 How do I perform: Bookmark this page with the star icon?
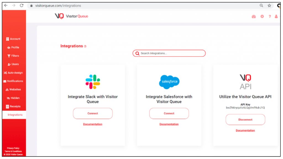click(269, 6)
